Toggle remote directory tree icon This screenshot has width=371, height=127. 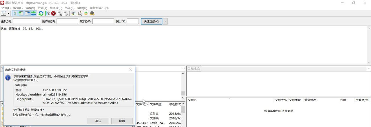[x=27, y=13]
